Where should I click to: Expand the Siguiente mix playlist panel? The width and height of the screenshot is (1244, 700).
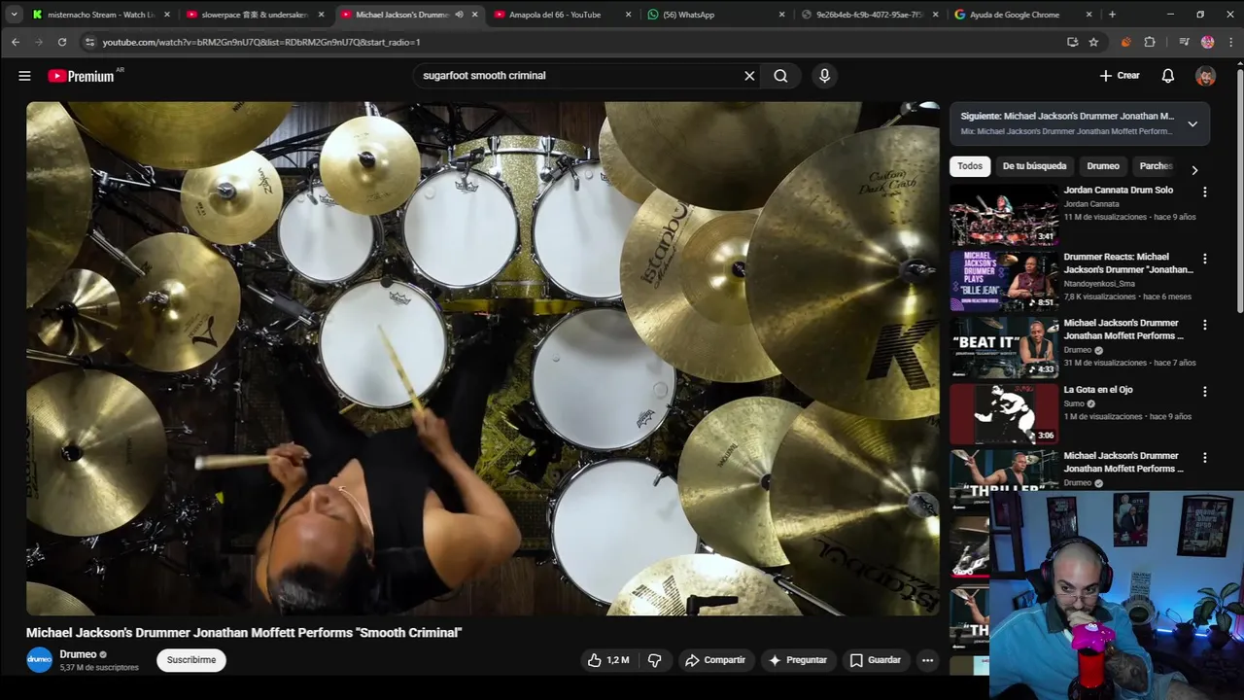click(1192, 123)
